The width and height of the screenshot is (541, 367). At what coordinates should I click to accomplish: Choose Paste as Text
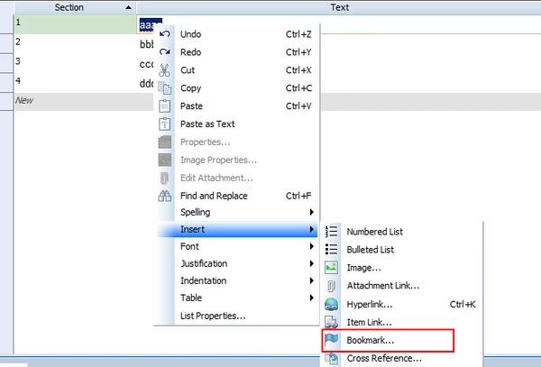238,124
